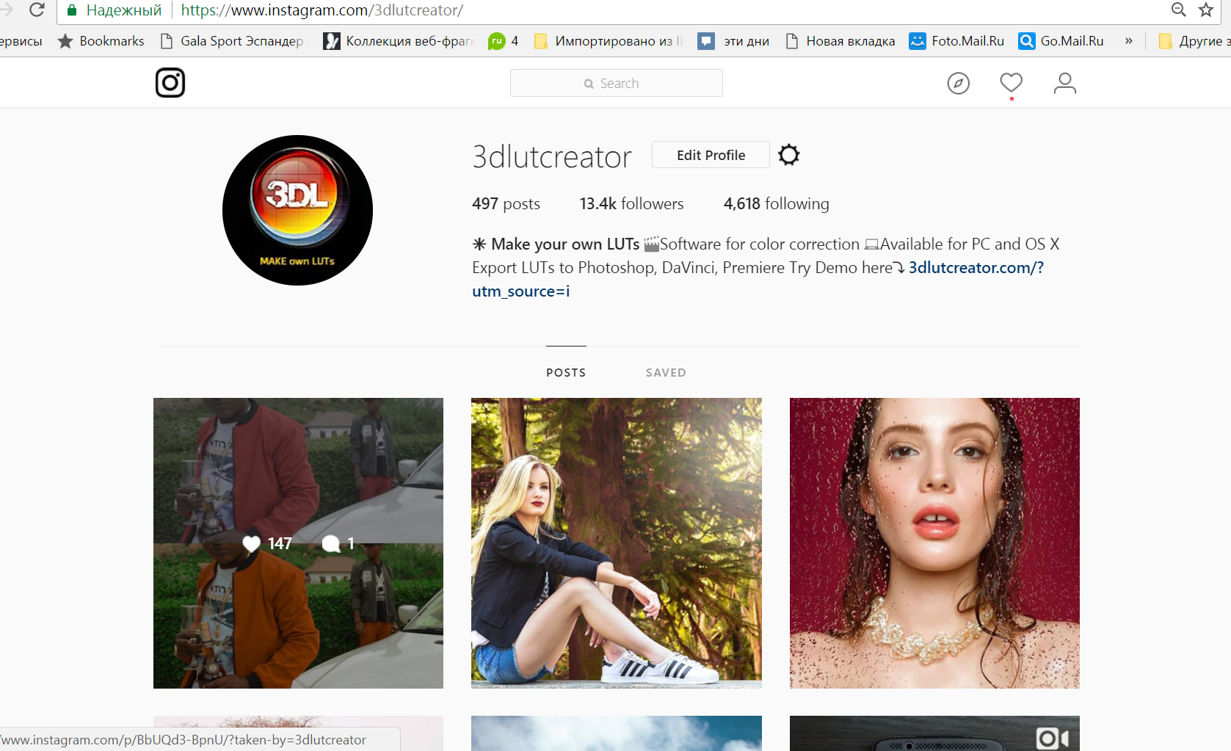Open the Другие закладки folder

click(1194, 41)
